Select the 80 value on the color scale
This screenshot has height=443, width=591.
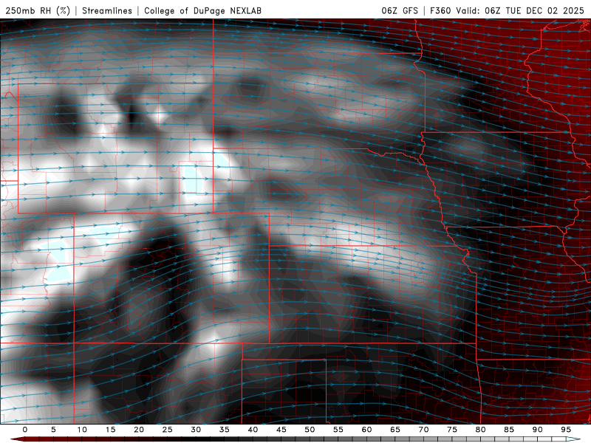click(x=481, y=430)
